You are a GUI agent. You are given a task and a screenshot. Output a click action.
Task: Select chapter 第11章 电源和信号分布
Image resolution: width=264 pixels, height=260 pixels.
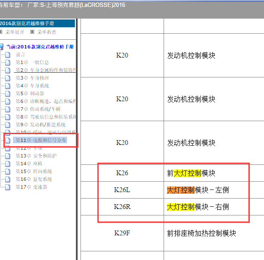[x=41, y=140]
